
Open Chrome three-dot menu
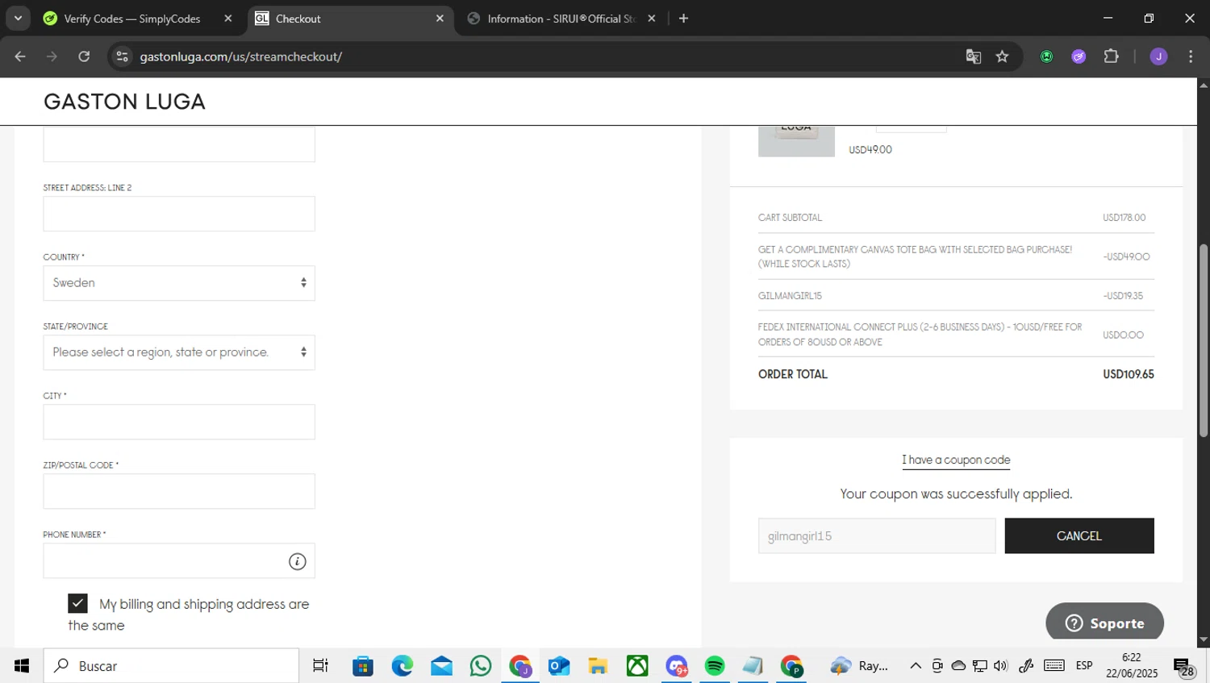pos(1191,56)
